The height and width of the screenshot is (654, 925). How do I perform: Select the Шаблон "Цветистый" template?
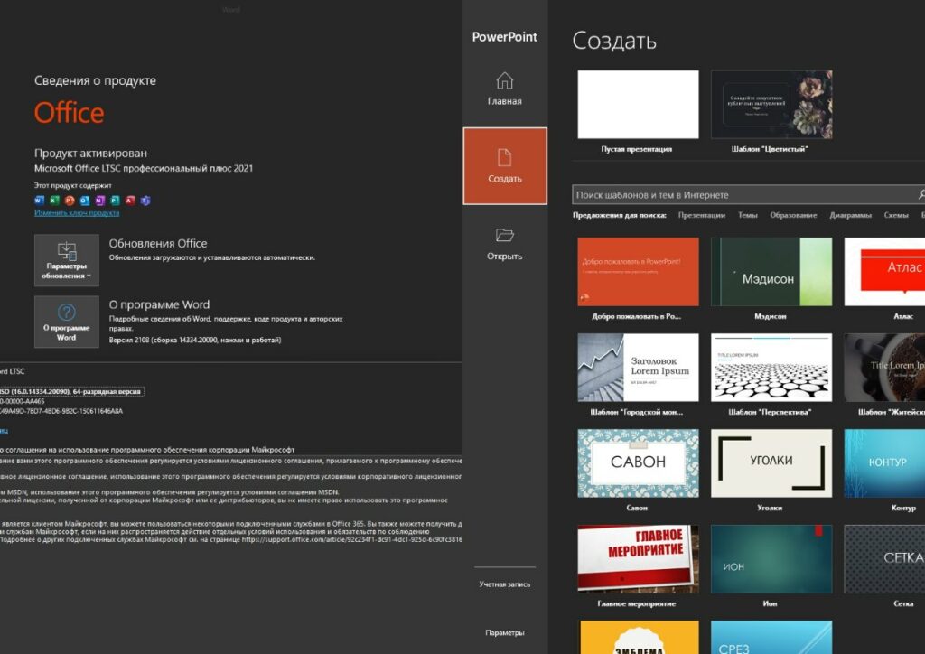(x=771, y=105)
